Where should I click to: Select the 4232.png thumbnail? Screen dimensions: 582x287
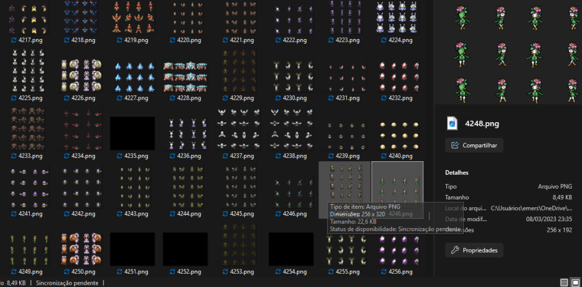(x=397, y=76)
